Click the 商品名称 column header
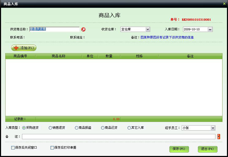This screenshot has width=228, height=157. pos(58,56)
